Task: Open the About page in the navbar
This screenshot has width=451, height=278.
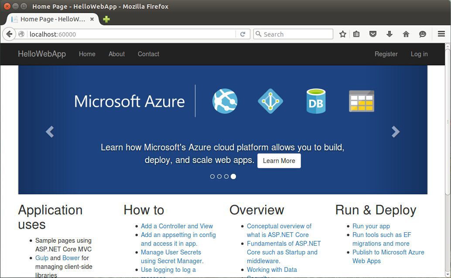Action: coord(116,54)
